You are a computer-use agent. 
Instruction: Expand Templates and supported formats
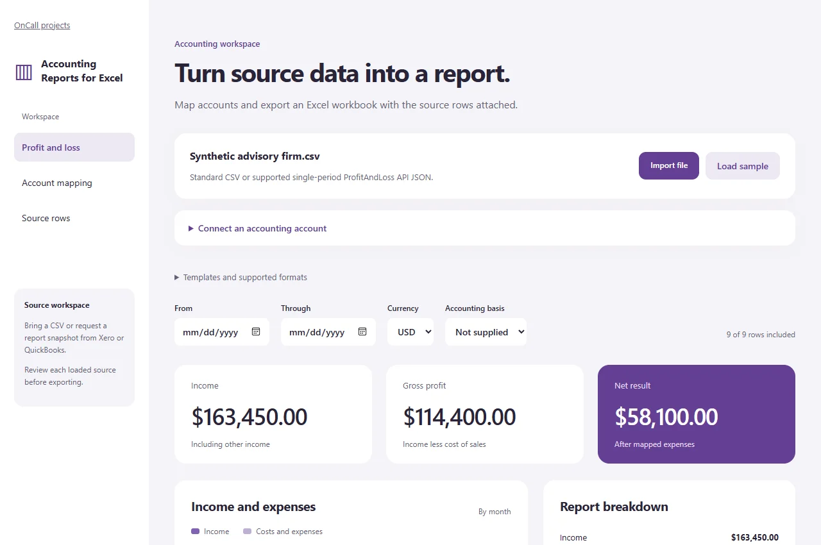pyautogui.click(x=241, y=278)
